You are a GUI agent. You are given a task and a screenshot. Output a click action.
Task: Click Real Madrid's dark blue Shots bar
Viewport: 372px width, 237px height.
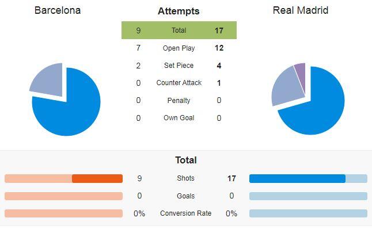click(x=297, y=178)
